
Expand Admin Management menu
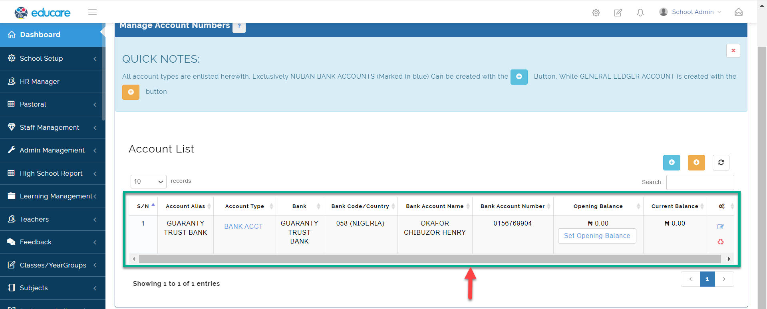[53, 150]
